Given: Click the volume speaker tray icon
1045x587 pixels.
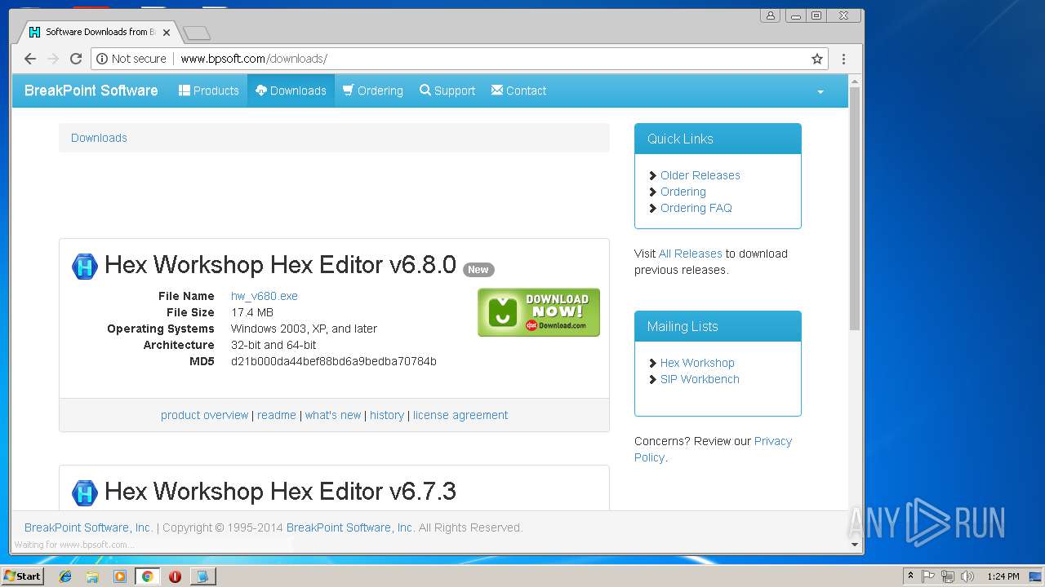Looking at the screenshot, I should 967,576.
